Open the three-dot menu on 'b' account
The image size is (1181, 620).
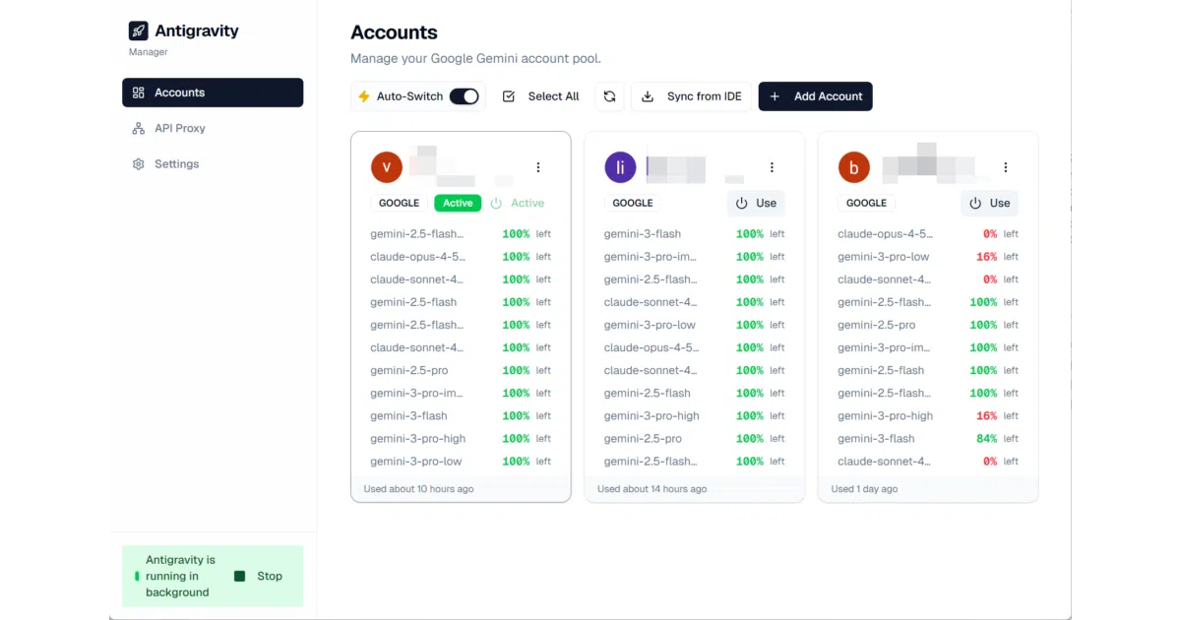click(x=1006, y=167)
